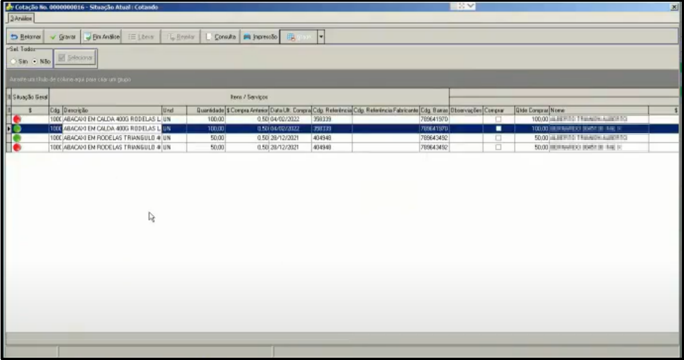The width and height of the screenshot is (684, 360).
Task: Select the Não radio in Sel. Todos
Action: tap(35, 62)
